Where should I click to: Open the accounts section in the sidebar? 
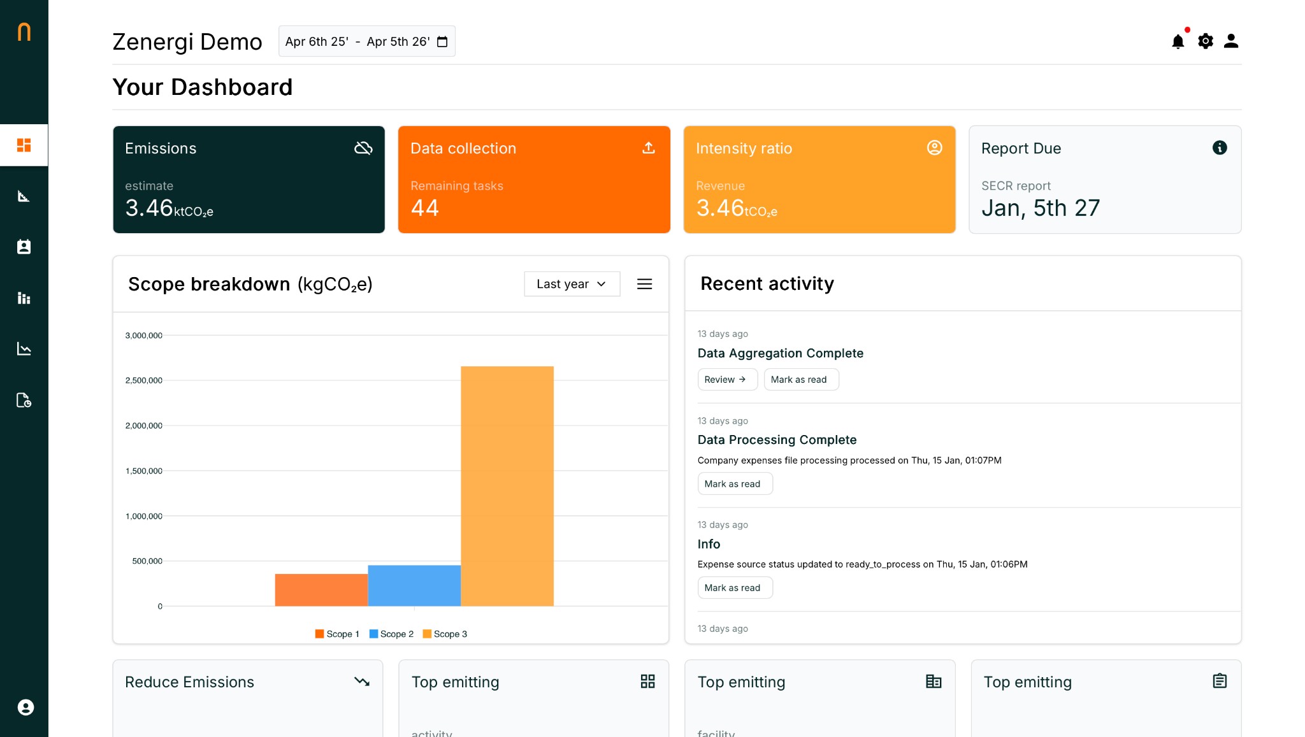[x=24, y=247]
